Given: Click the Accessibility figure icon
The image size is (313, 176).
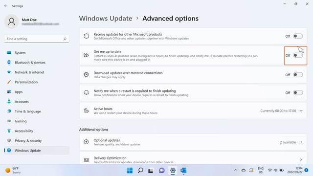Looking at the screenshot, I should pos(9,131).
